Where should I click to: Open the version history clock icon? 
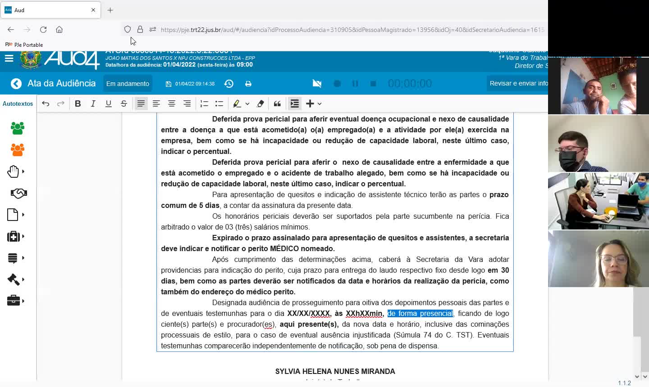(229, 84)
